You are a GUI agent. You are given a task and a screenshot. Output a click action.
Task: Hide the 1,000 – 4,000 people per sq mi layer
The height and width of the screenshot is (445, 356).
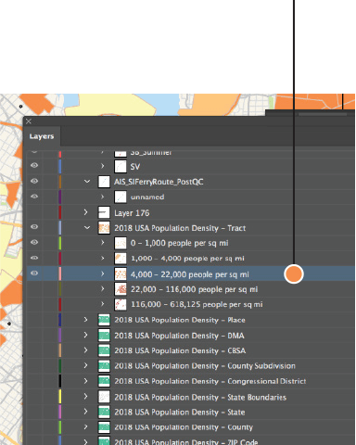(x=34, y=258)
